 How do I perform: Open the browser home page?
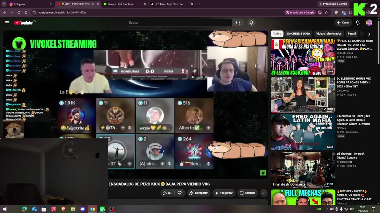(26, 12)
